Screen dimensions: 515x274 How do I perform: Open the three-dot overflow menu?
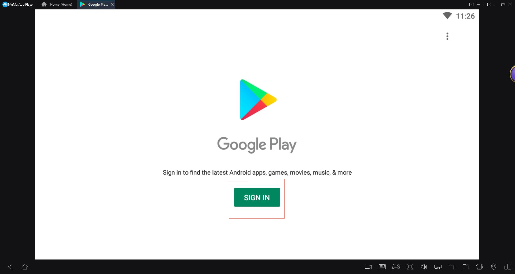coord(447,36)
